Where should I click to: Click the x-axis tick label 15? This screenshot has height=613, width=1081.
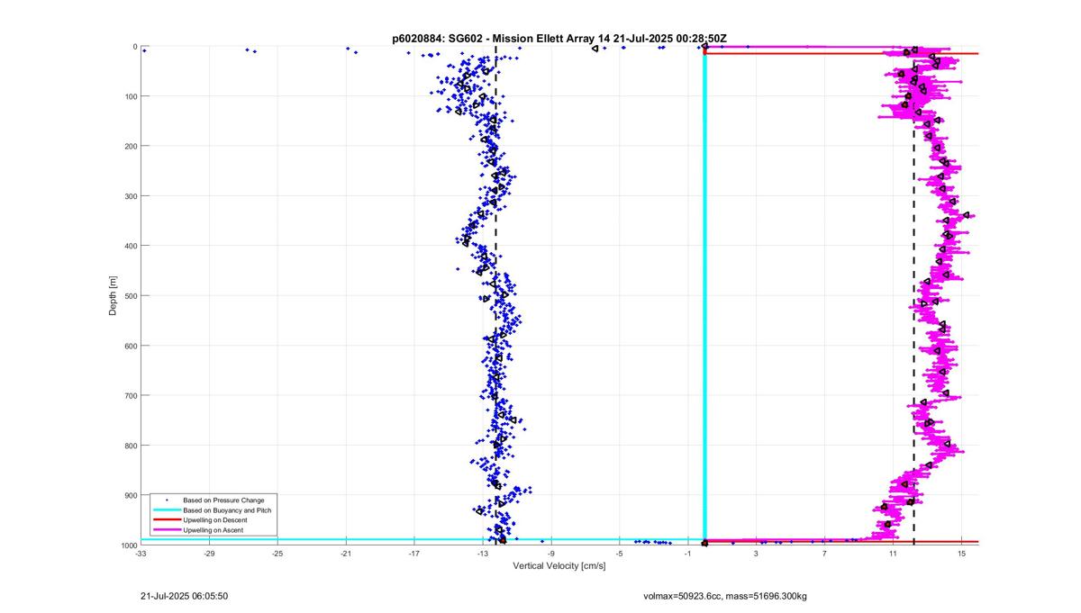pos(961,554)
